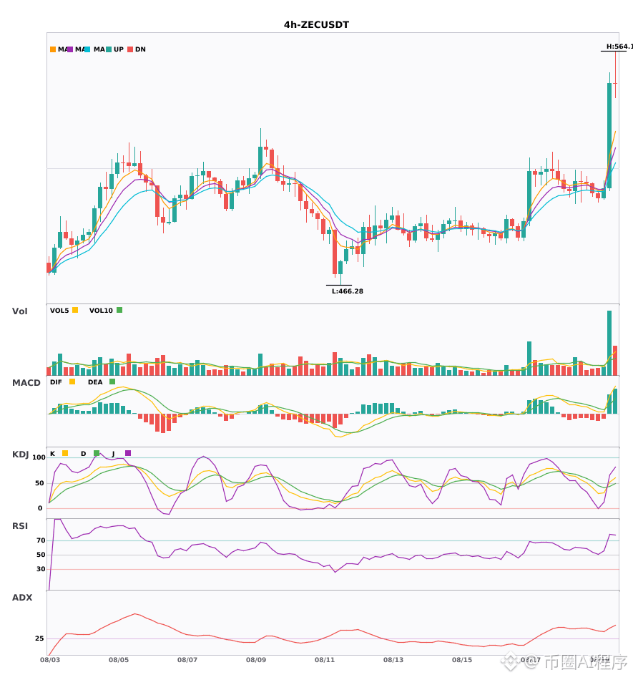
Task: Click the 08/03 date label
Action: coord(50,660)
